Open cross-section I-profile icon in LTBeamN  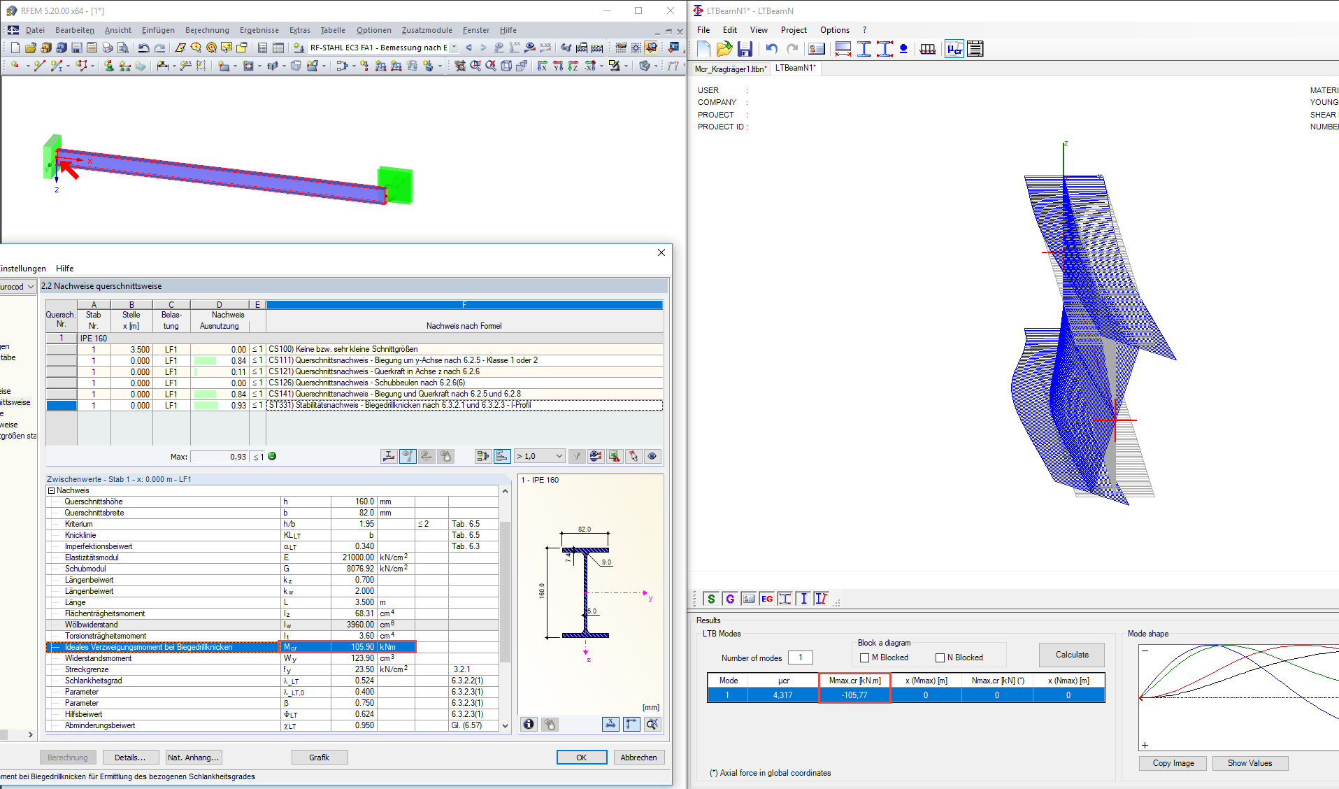point(864,49)
